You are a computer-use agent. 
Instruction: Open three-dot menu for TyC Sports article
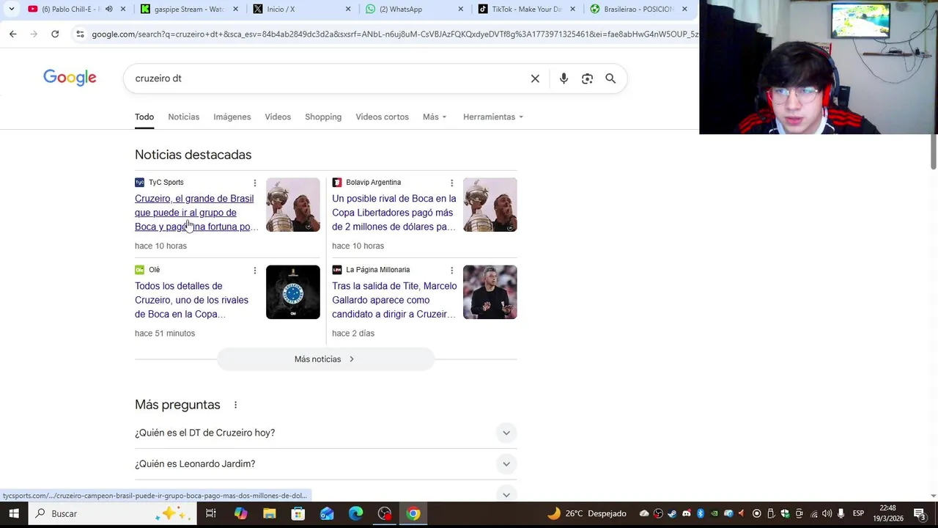tap(255, 183)
